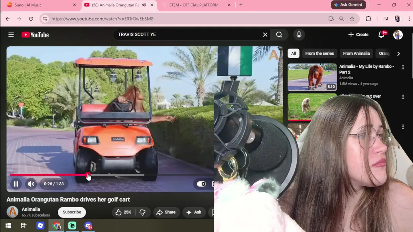
Task: Click the video title 'Animalia Orangutan Rambo drives her golf cart'
Action: coord(68,199)
